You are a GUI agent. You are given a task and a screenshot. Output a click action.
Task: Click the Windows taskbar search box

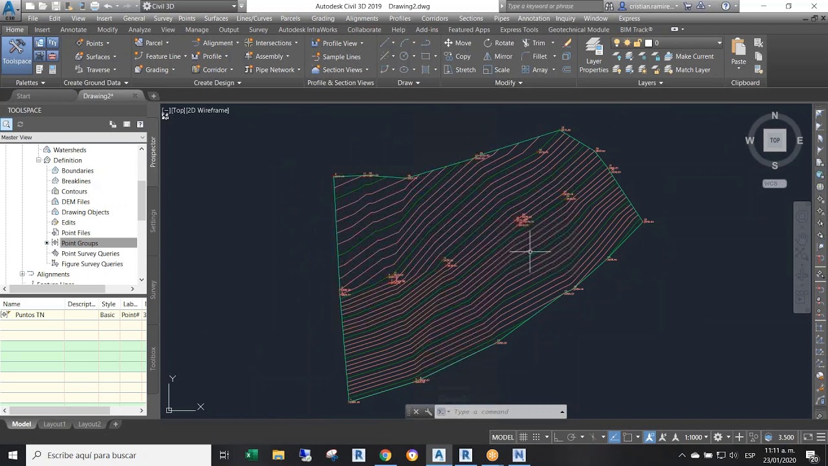click(120, 455)
